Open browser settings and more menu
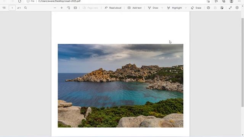The height and width of the screenshot is (137, 244). [x=239, y=1]
